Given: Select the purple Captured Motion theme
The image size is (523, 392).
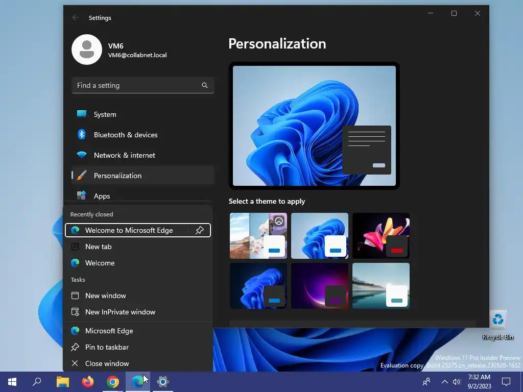Looking at the screenshot, I should [x=320, y=286].
